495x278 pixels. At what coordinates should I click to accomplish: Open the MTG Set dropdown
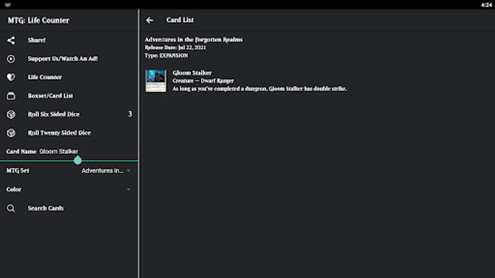(x=102, y=171)
